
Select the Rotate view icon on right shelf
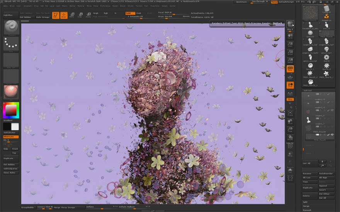click(290, 138)
